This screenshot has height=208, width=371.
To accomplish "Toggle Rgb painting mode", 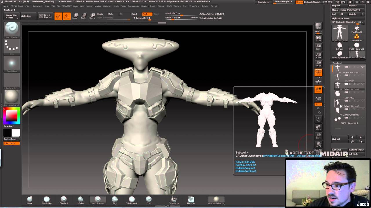I will (x=110, y=14).
